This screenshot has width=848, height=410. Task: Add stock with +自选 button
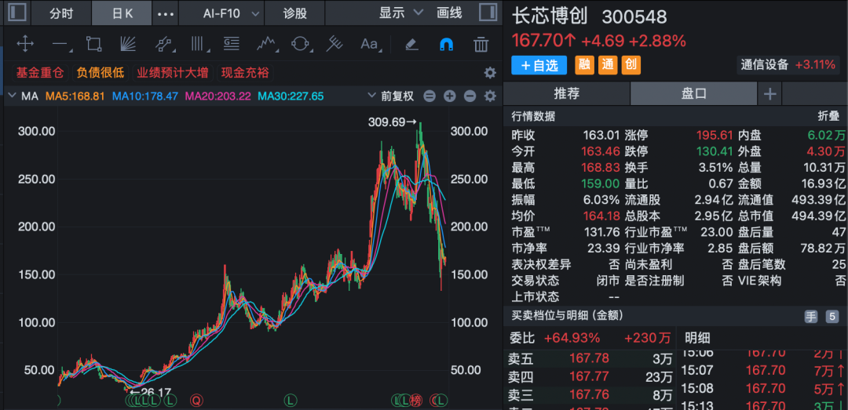point(539,65)
